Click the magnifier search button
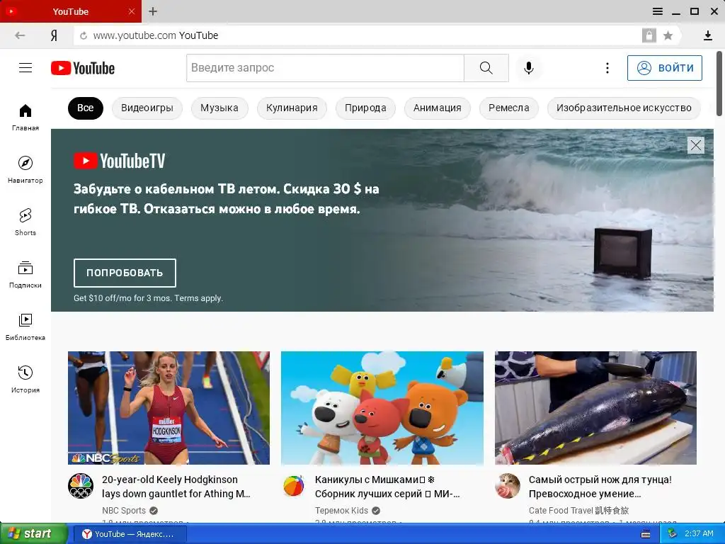 [x=486, y=68]
